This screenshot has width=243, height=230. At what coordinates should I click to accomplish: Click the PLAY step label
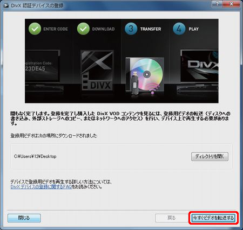[x=194, y=29]
